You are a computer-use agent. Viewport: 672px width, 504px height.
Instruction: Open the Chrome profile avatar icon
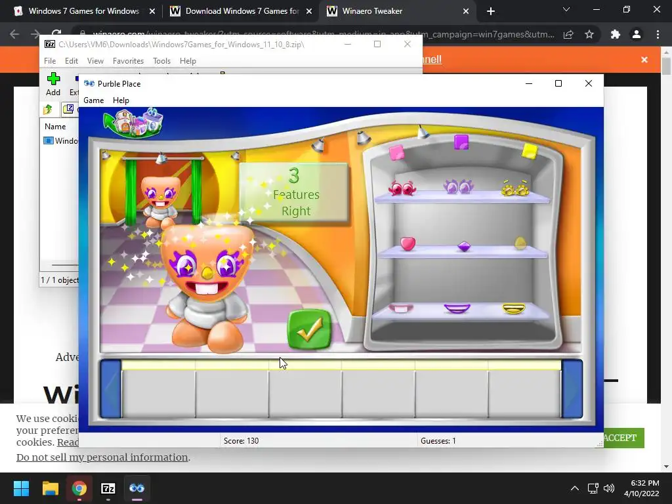(x=637, y=34)
